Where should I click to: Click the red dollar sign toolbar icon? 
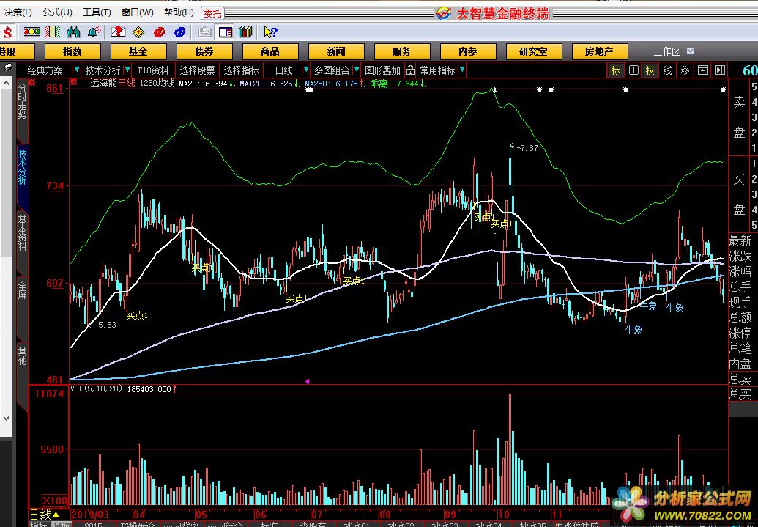point(7,32)
